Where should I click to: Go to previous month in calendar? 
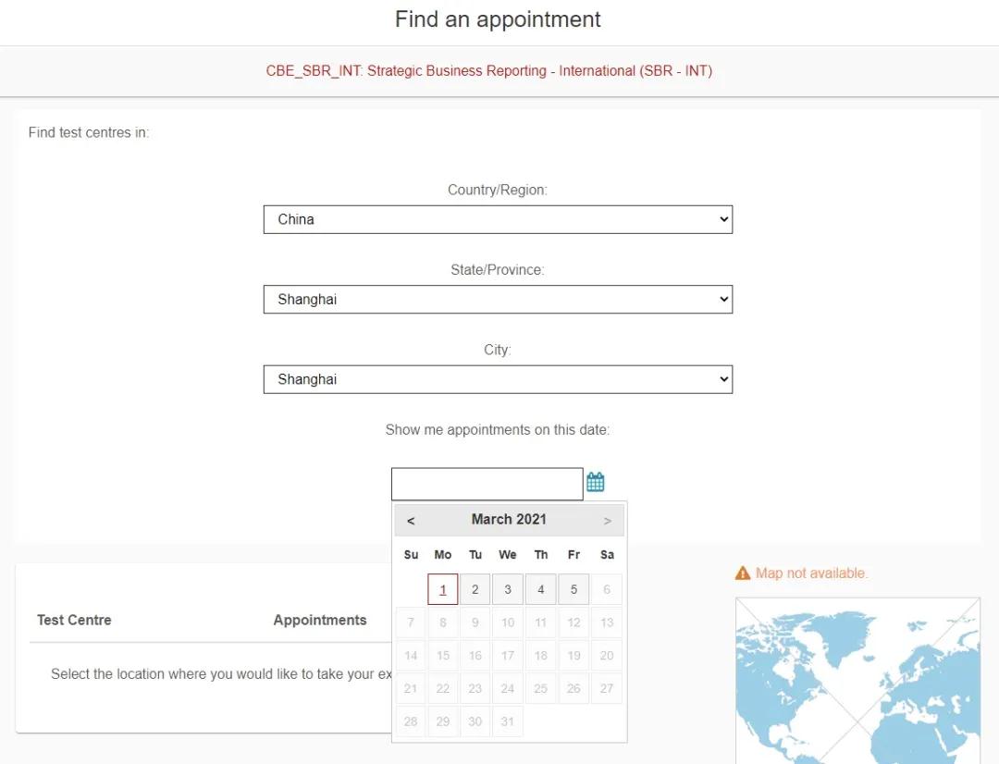411,521
